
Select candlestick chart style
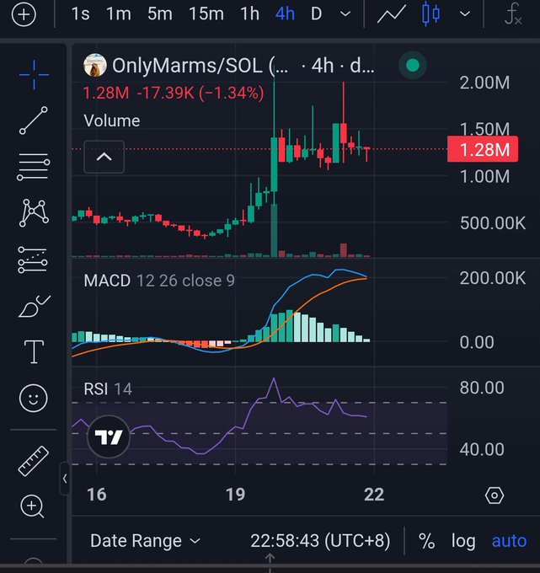[430, 14]
